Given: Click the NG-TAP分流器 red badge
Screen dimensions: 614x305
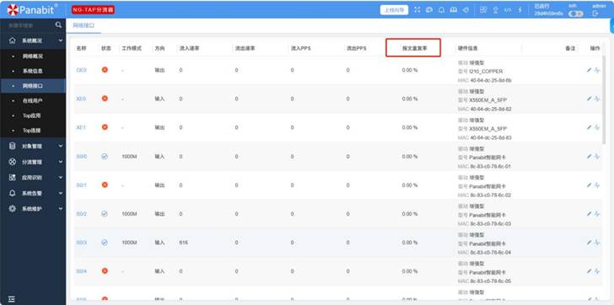Looking at the screenshot, I should click(93, 10).
